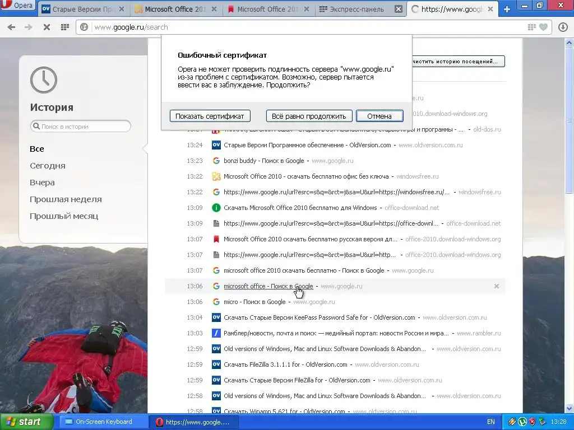
Task: Close the Старые Версии tab
Action: click(x=122, y=9)
